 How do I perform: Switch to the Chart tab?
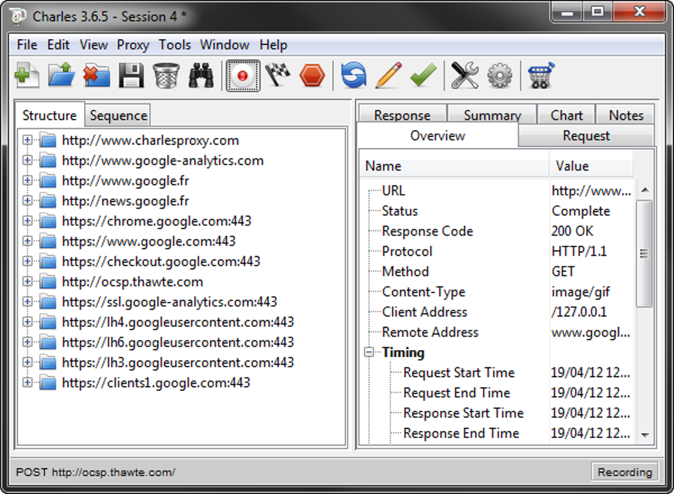[566, 115]
